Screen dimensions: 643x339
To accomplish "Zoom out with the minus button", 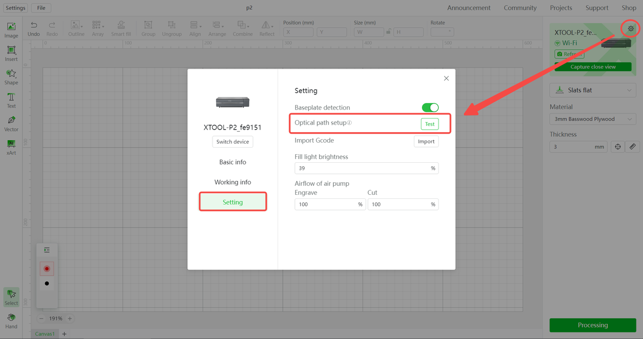I will coord(42,318).
